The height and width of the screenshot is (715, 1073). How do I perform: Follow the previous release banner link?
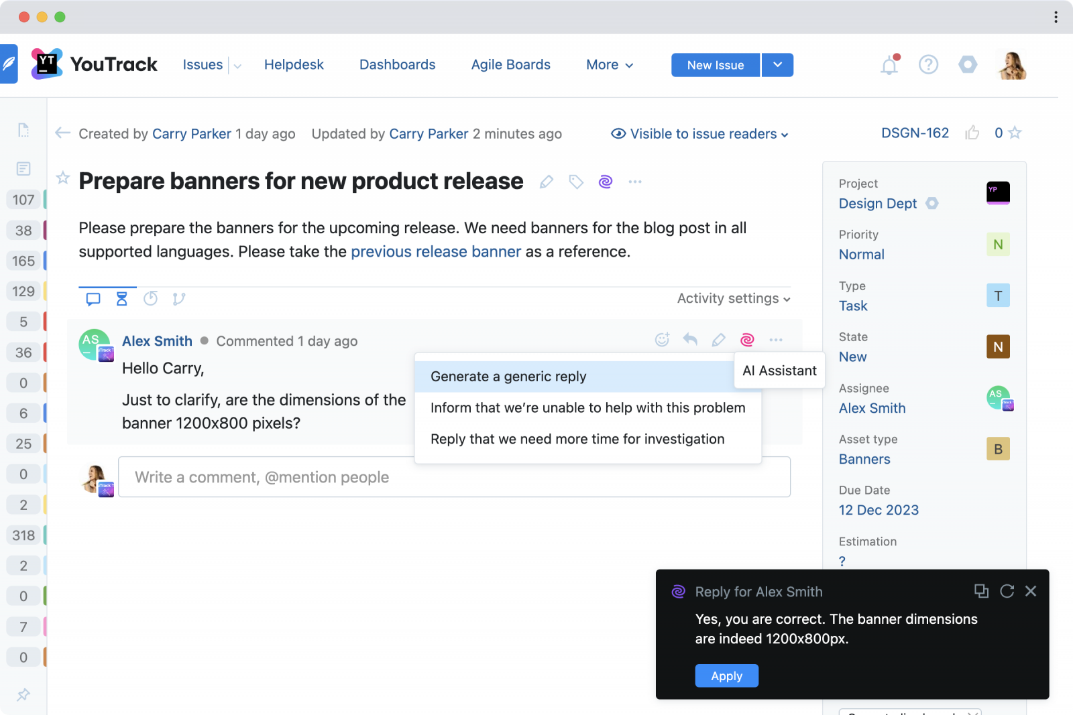point(436,252)
